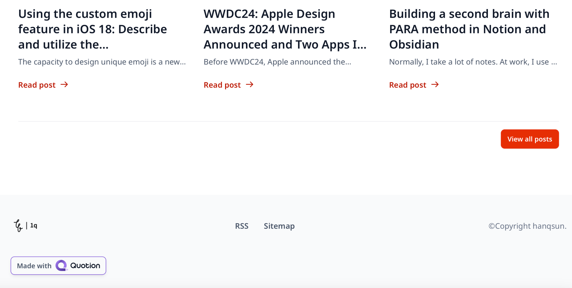This screenshot has height=288, width=572.
Task: Click the excerpt 'The capacity to design unique emoji'
Action: click(x=102, y=62)
